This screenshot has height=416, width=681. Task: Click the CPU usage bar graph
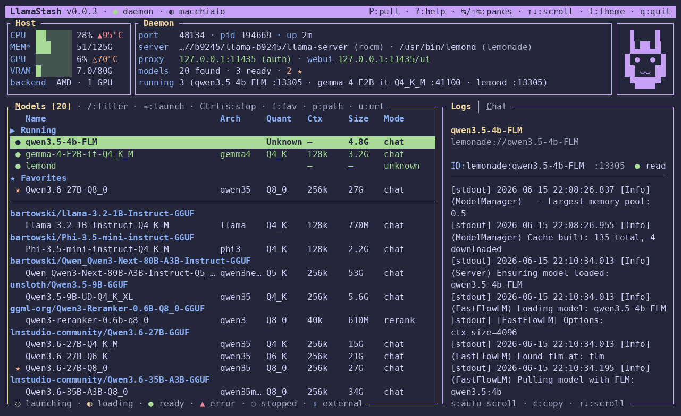[x=54, y=36]
